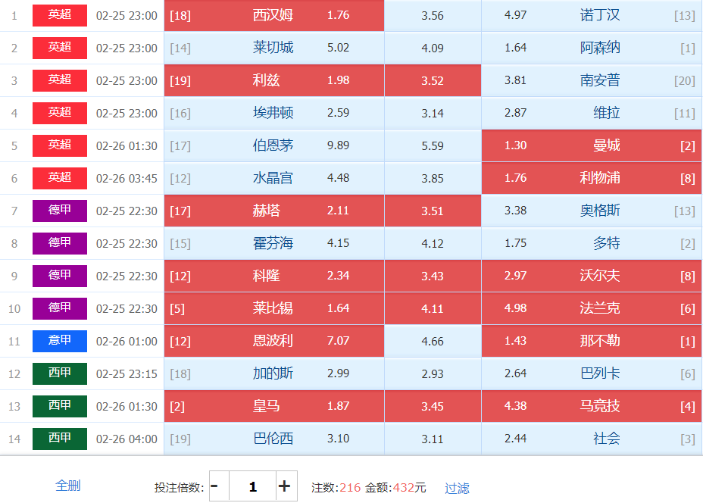Select 巴伦西 home win at 3.10
703x503 pixels.
pos(274,439)
